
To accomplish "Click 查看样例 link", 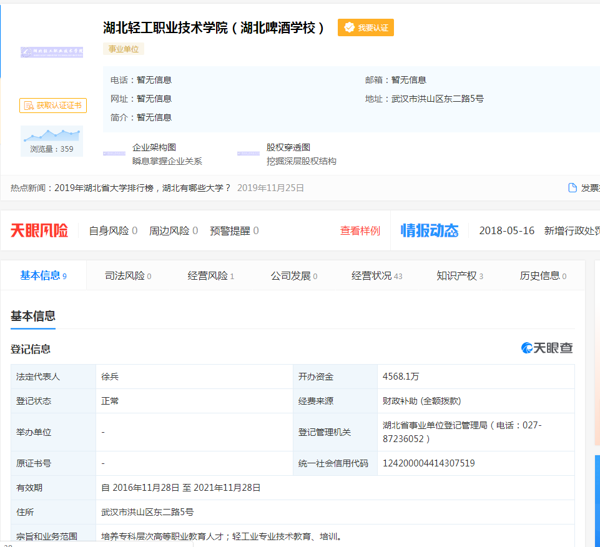I will point(360,230).
